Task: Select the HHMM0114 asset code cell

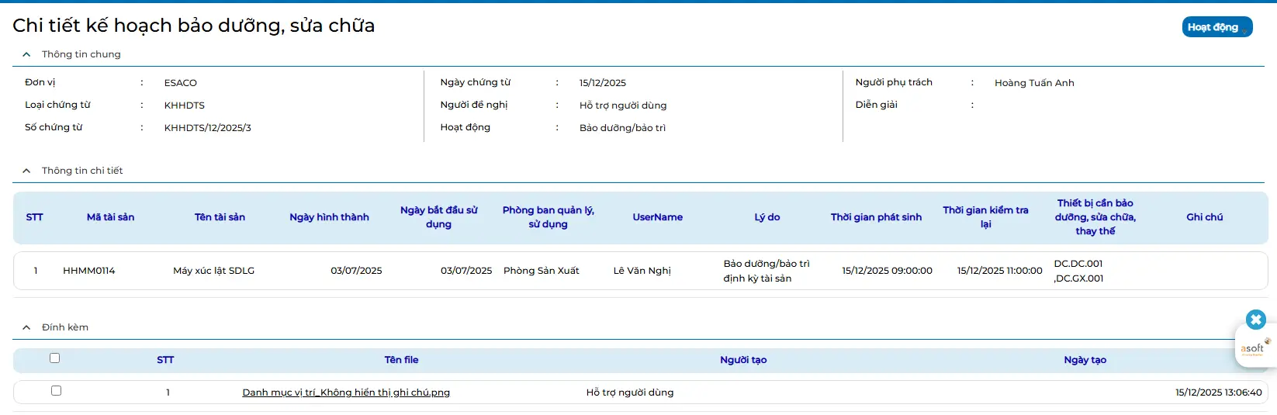Action: [89, 271]
